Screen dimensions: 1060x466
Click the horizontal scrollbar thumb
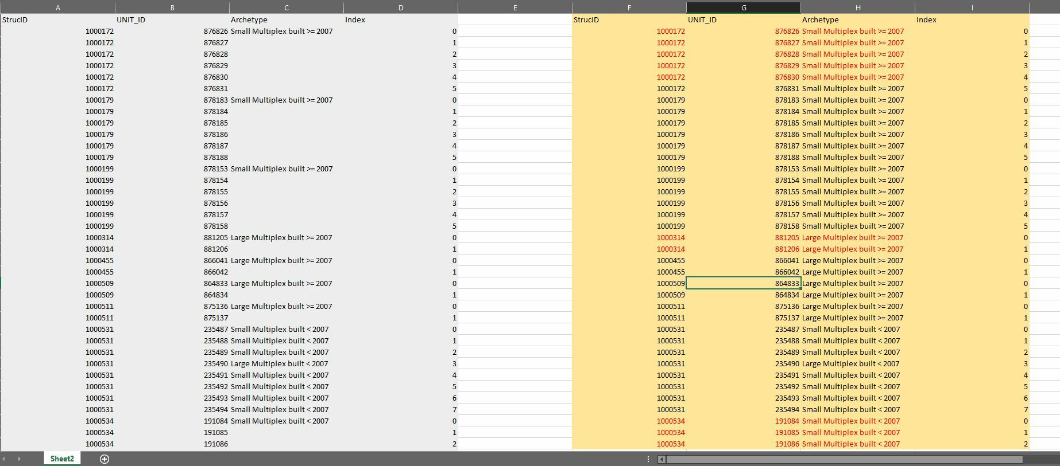point(844,459)
